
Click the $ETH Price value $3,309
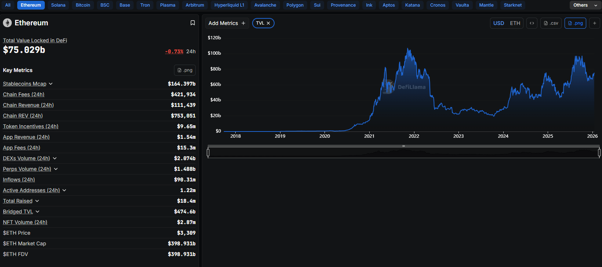(x=186, y=233)
